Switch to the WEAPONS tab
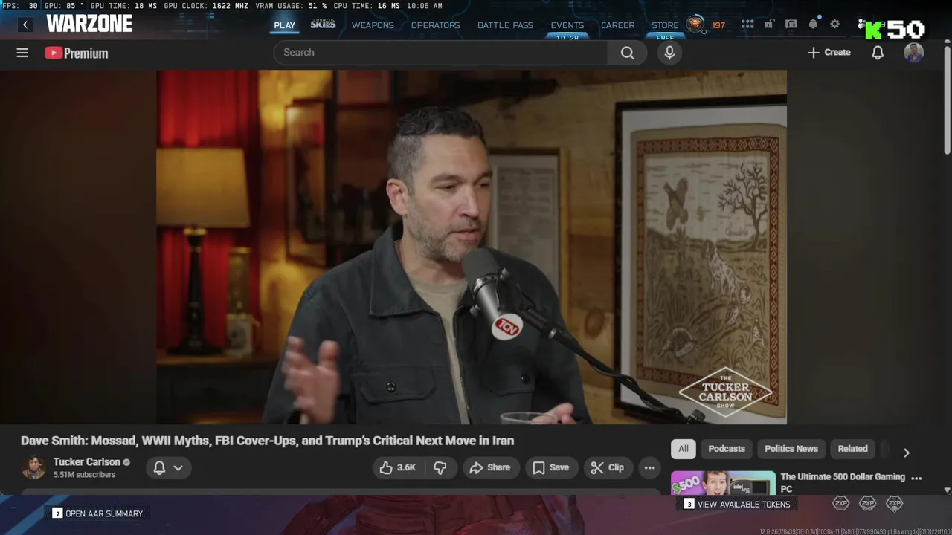The image size is (952, 535). click(373, 25)
